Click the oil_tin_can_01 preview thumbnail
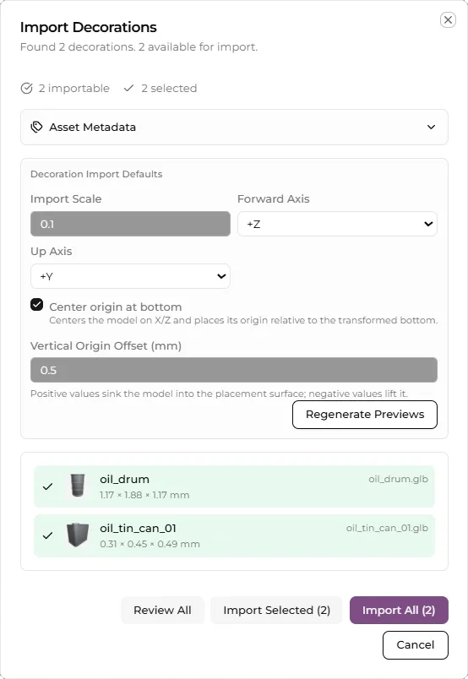Screen dimensions: 468x679 click(x=78, y=535)
